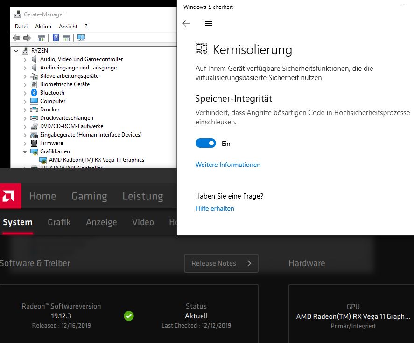
Task: Select Eingabegeräte (Human Interface Devices) entry
Action: [x=91, y=135]
